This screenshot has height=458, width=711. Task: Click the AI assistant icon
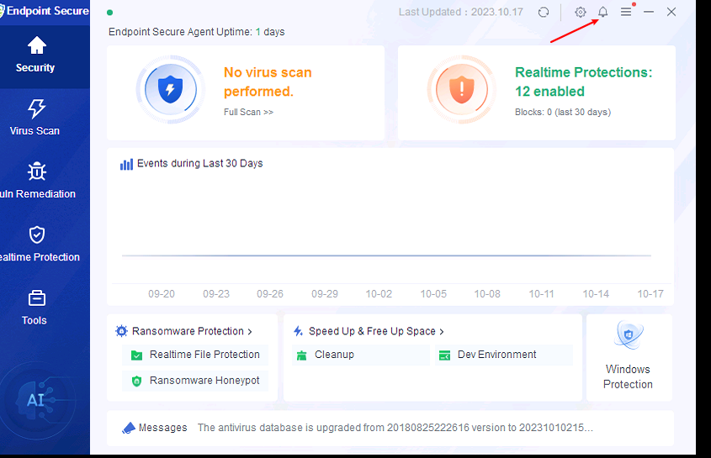click(x=37, y=401)
